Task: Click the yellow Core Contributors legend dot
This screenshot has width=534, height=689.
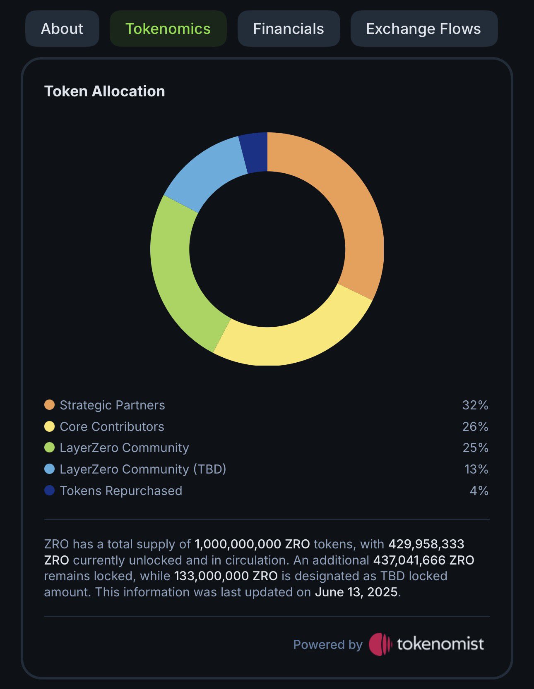Action: tap(50, 426)
